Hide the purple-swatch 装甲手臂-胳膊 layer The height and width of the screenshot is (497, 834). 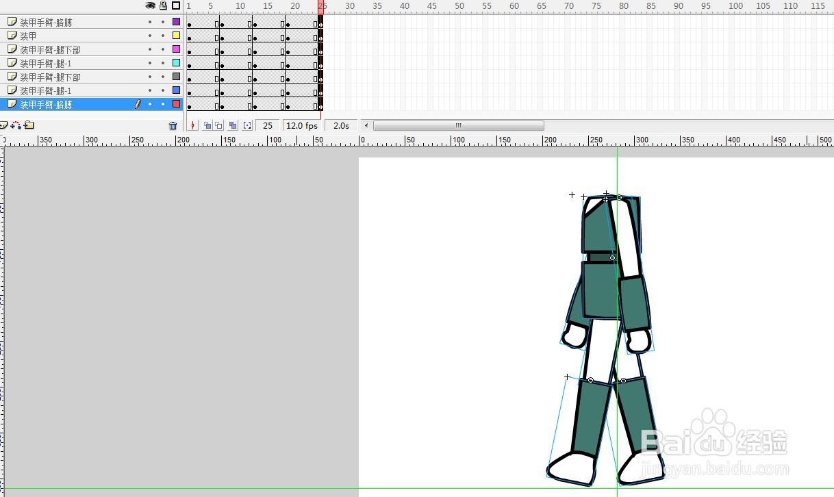150,22
